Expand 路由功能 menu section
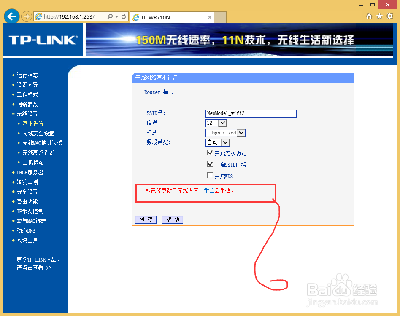 [x=27, y=201]
